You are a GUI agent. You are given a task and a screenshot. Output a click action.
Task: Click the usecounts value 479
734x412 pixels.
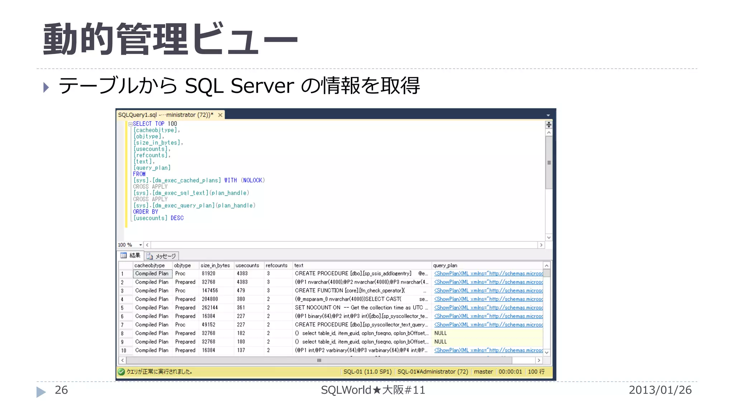click(x=241, y=291)
